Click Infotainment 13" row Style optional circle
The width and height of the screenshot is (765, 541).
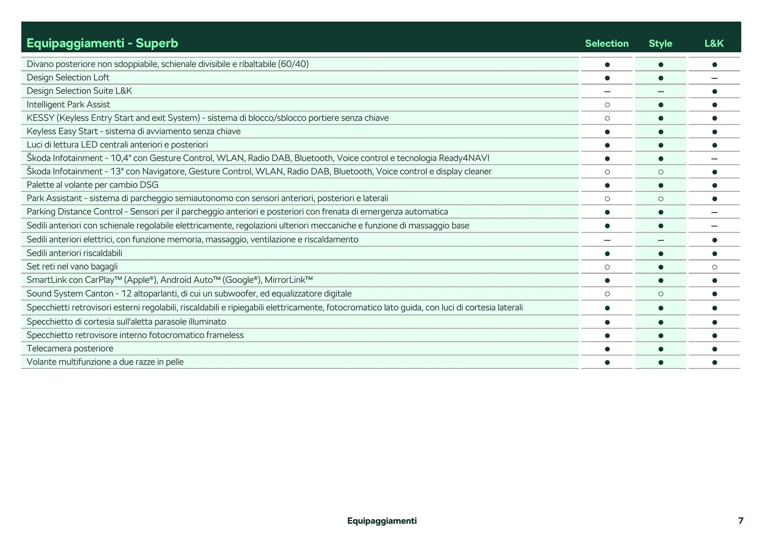pos(661,172)
